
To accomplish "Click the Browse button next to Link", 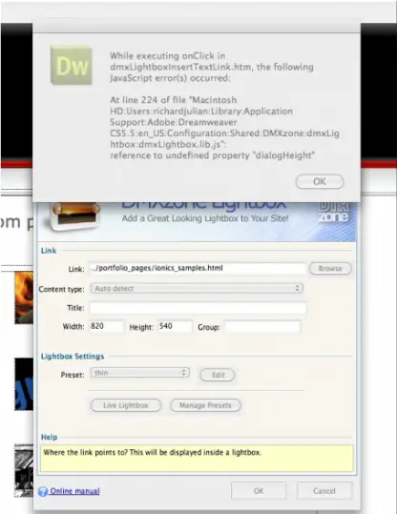I will tap(330, 269).
